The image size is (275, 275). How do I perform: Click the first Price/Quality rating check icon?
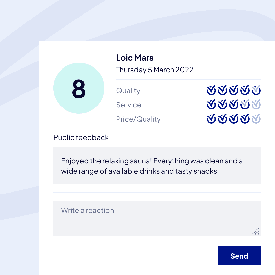pos(211,119)
